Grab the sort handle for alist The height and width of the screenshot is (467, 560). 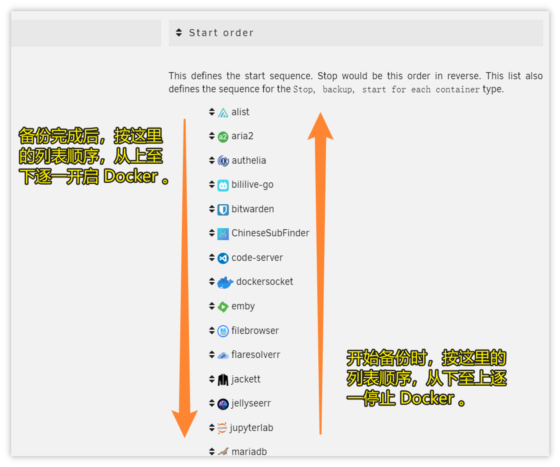(212, 112)
